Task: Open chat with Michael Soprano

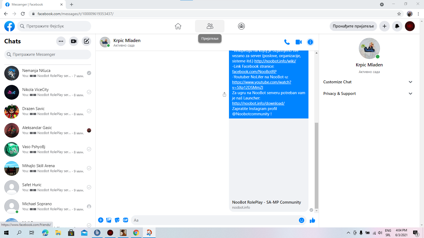Action: (48, 207)
